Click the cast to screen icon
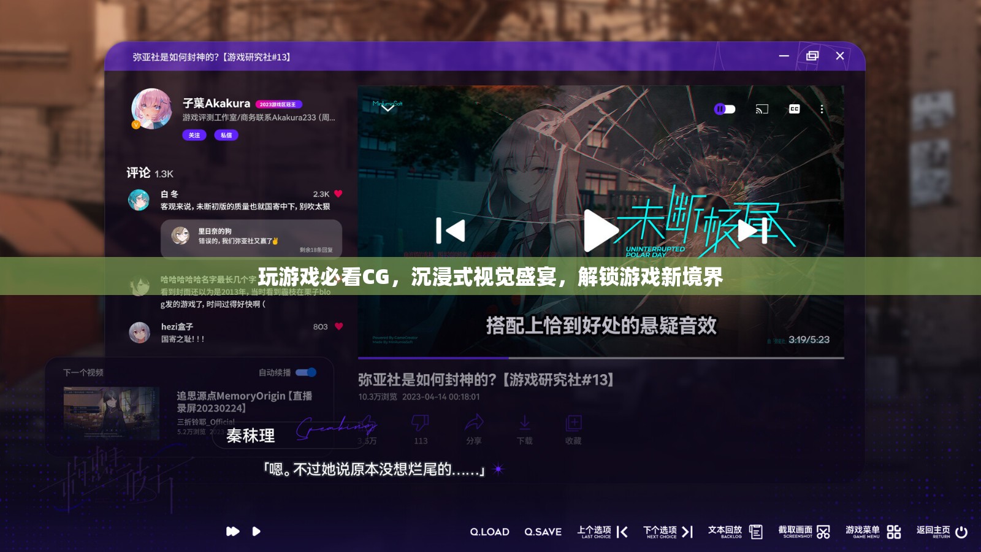This screenshot has width=981, height=552. tap(762, 109)
